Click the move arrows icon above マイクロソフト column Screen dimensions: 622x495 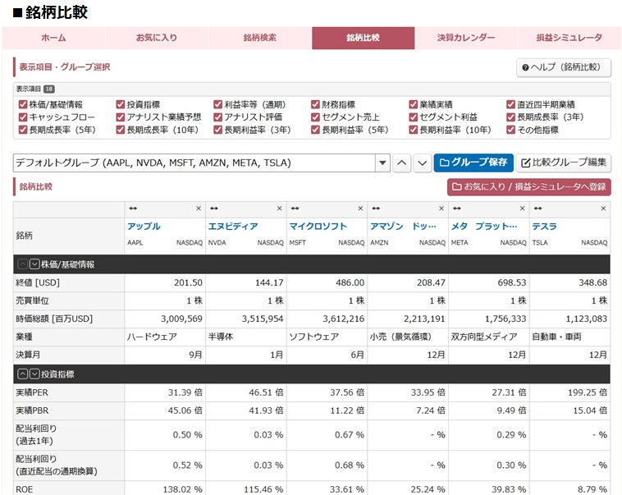tap(295, 209)
